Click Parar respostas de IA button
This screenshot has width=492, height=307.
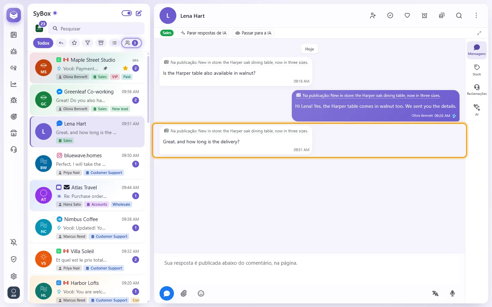(204, 33)
